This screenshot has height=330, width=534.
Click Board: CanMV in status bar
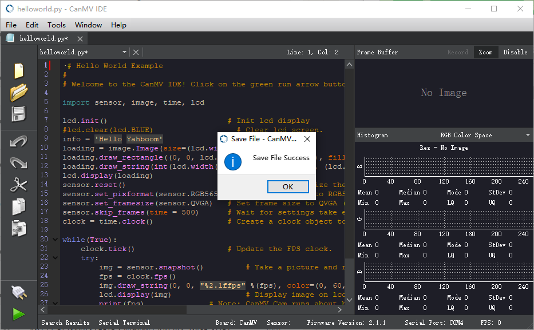point(236,323)
